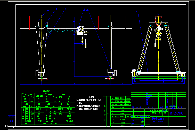This screenshot has width=195, height=130.
Task: Select the 1450 value in the dimensions table
Action: point(122,107)
